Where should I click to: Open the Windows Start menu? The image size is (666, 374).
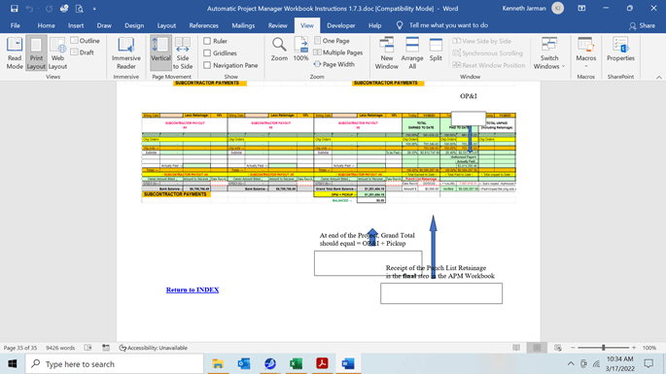point(13,364)
